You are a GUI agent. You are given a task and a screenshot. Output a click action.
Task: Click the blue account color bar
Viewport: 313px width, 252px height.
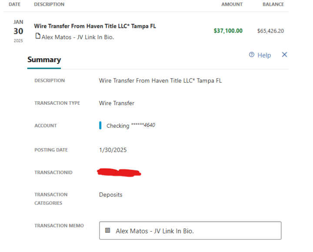100,126
